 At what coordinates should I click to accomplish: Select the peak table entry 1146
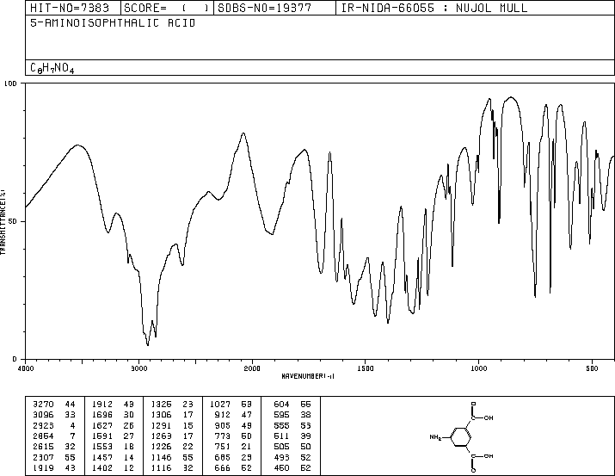[161, 457]
